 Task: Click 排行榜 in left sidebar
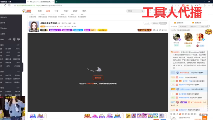click(x=3, y=23)
